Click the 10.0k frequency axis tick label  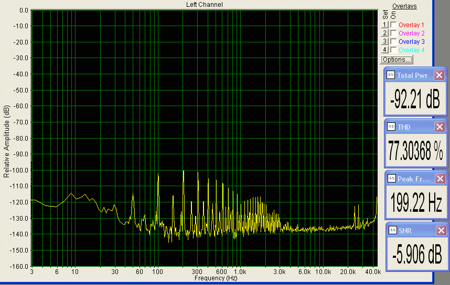click(323, 271)
